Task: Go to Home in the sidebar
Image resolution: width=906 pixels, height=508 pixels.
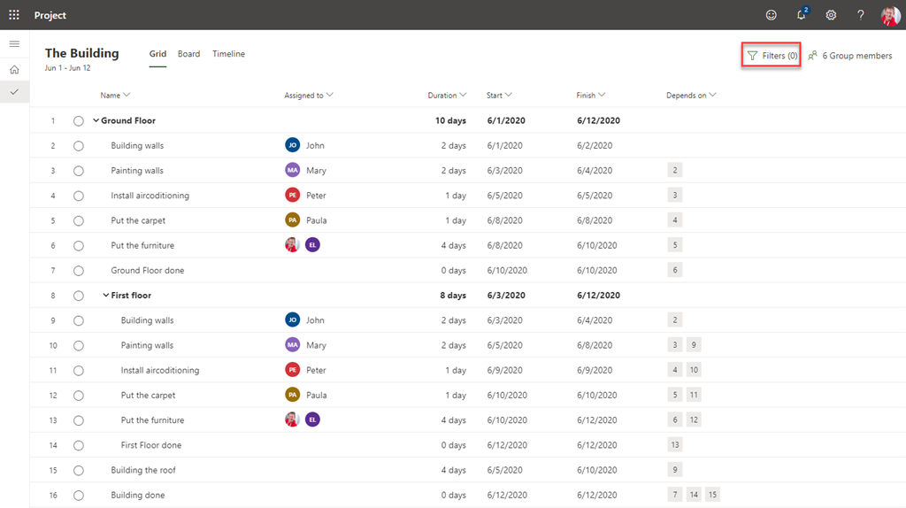Action: [x=14, y=69]
